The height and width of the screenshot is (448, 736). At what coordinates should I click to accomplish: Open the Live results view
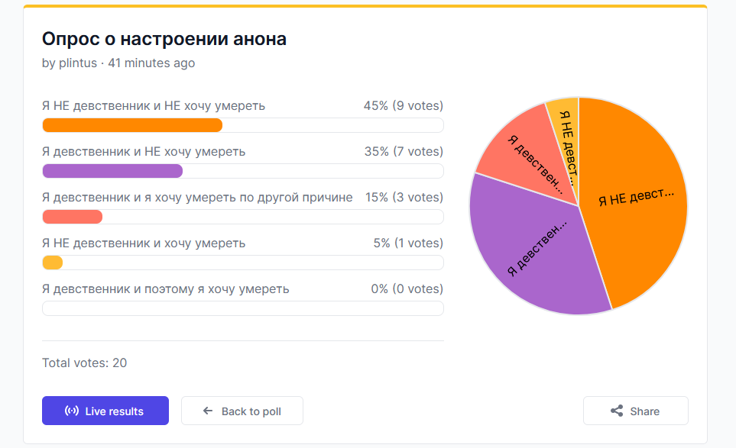(105, 411)
